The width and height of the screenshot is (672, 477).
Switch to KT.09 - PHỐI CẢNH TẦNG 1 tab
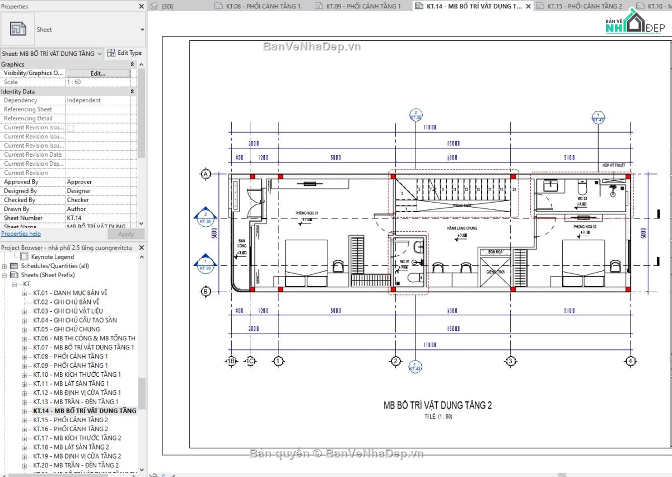(x=357, y=7)
